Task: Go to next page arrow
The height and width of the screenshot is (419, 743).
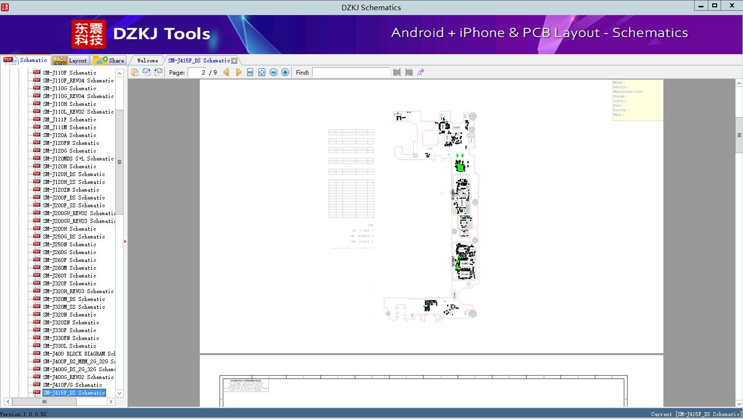Action: coord(239,72)
